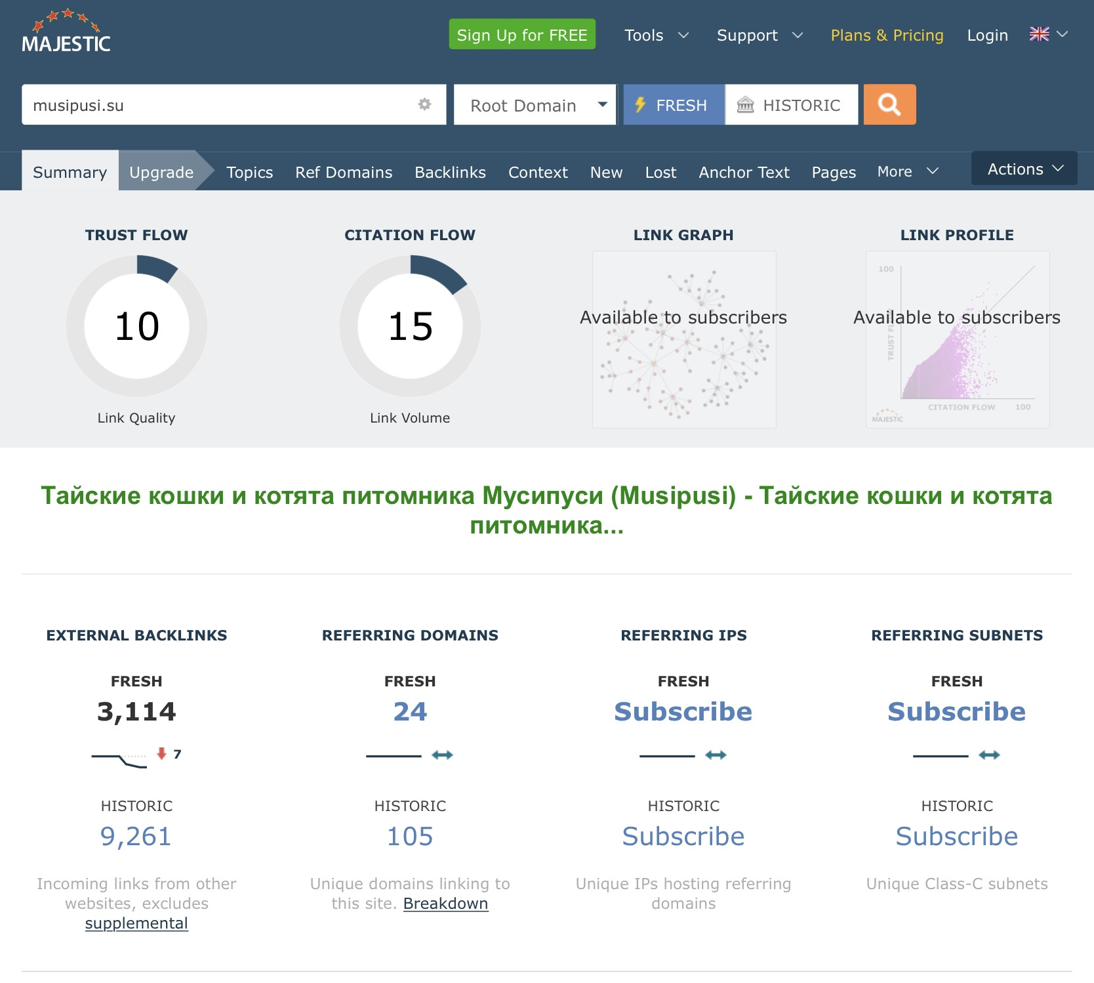Click Sign Up for FREE button
Viewport: 1094px width, 983px height.
coord(522,34)
